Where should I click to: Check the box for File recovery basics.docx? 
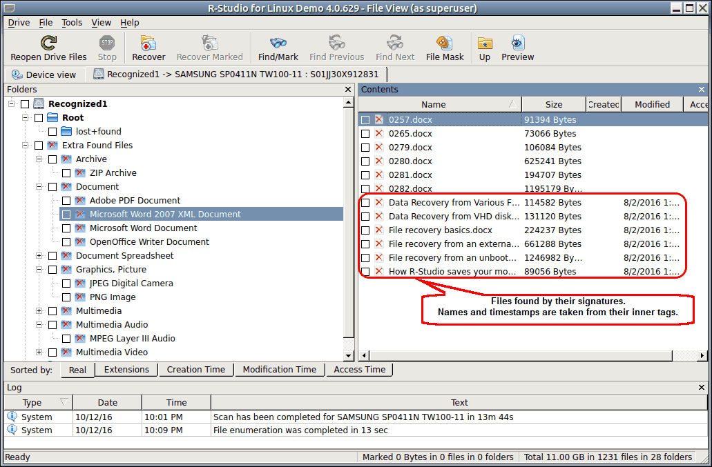[x=365, y=230]
